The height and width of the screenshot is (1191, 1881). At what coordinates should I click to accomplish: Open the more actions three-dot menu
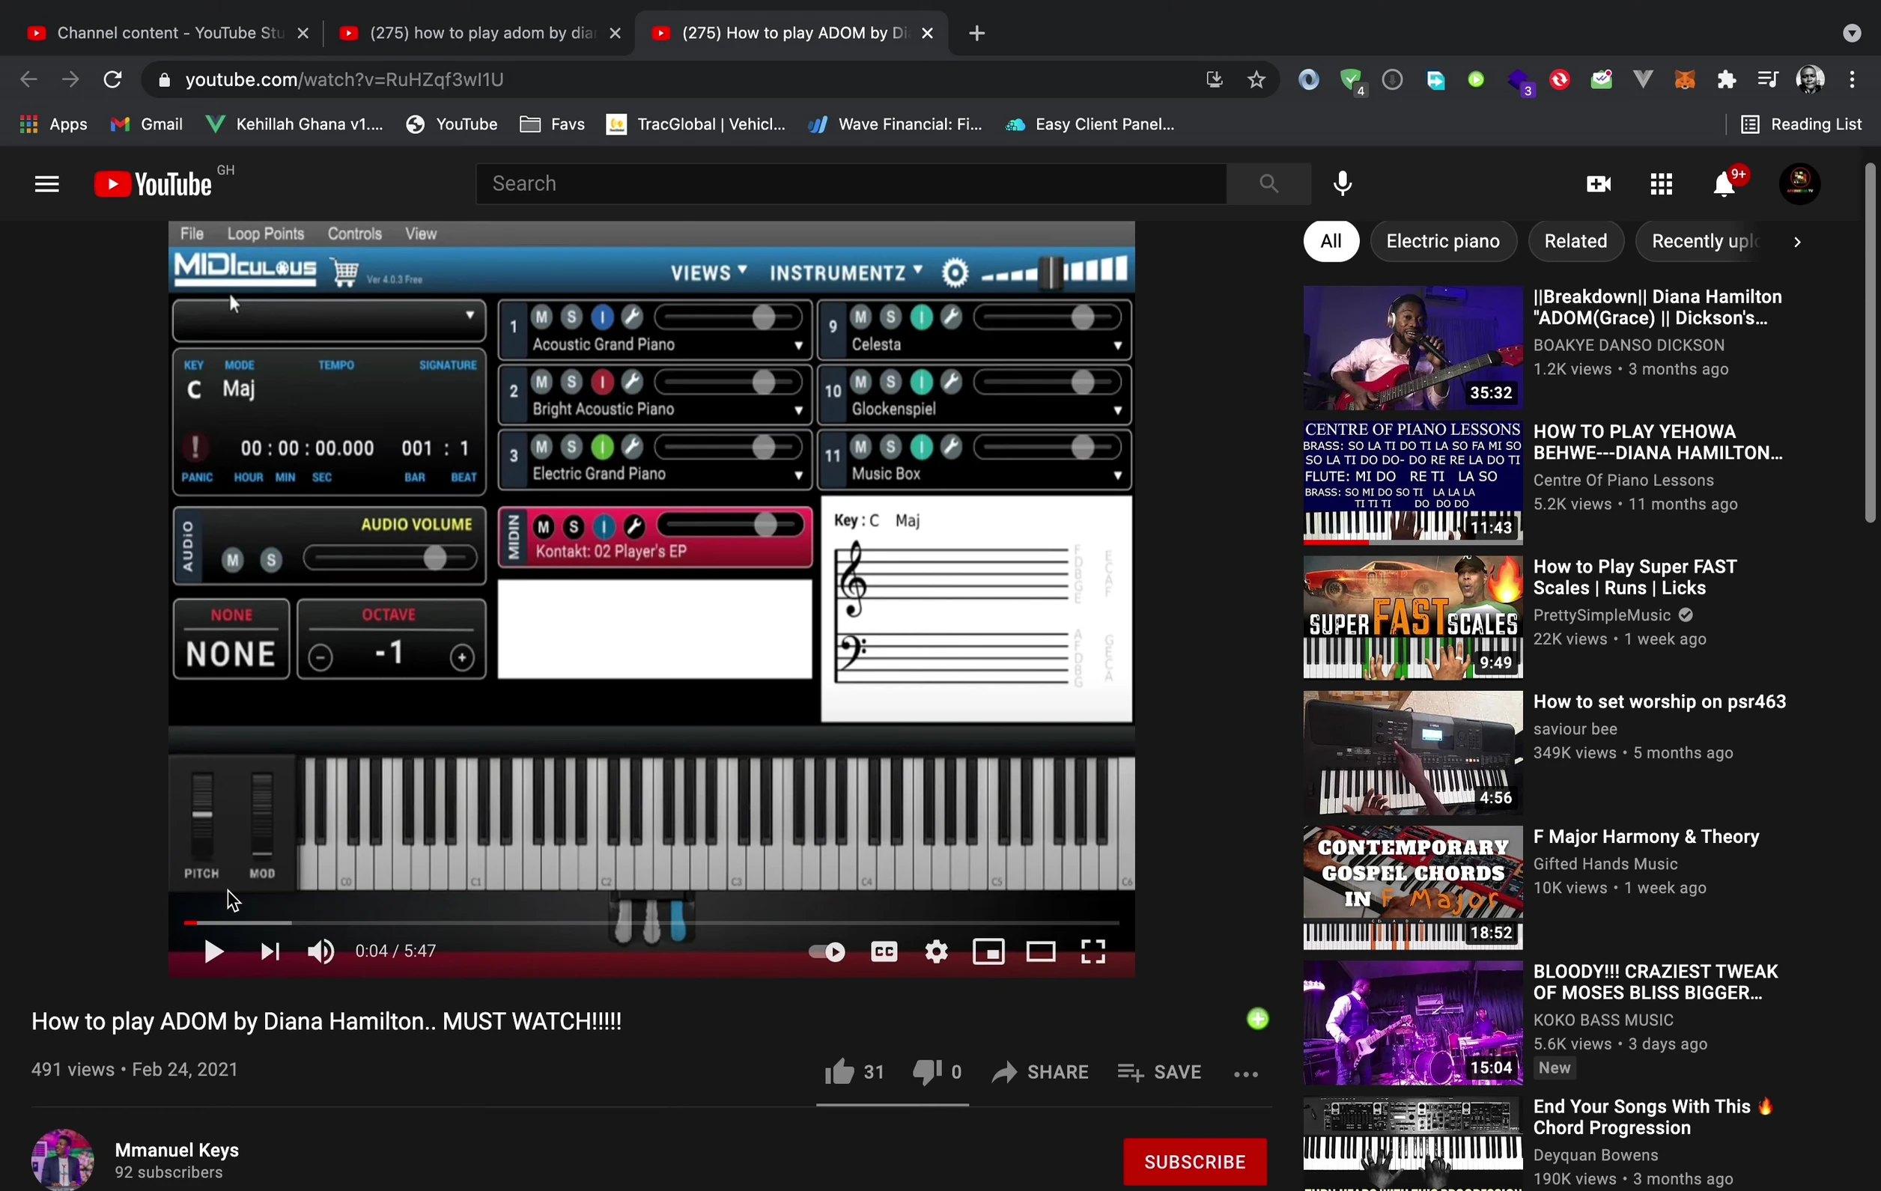coord(1246,1075)
